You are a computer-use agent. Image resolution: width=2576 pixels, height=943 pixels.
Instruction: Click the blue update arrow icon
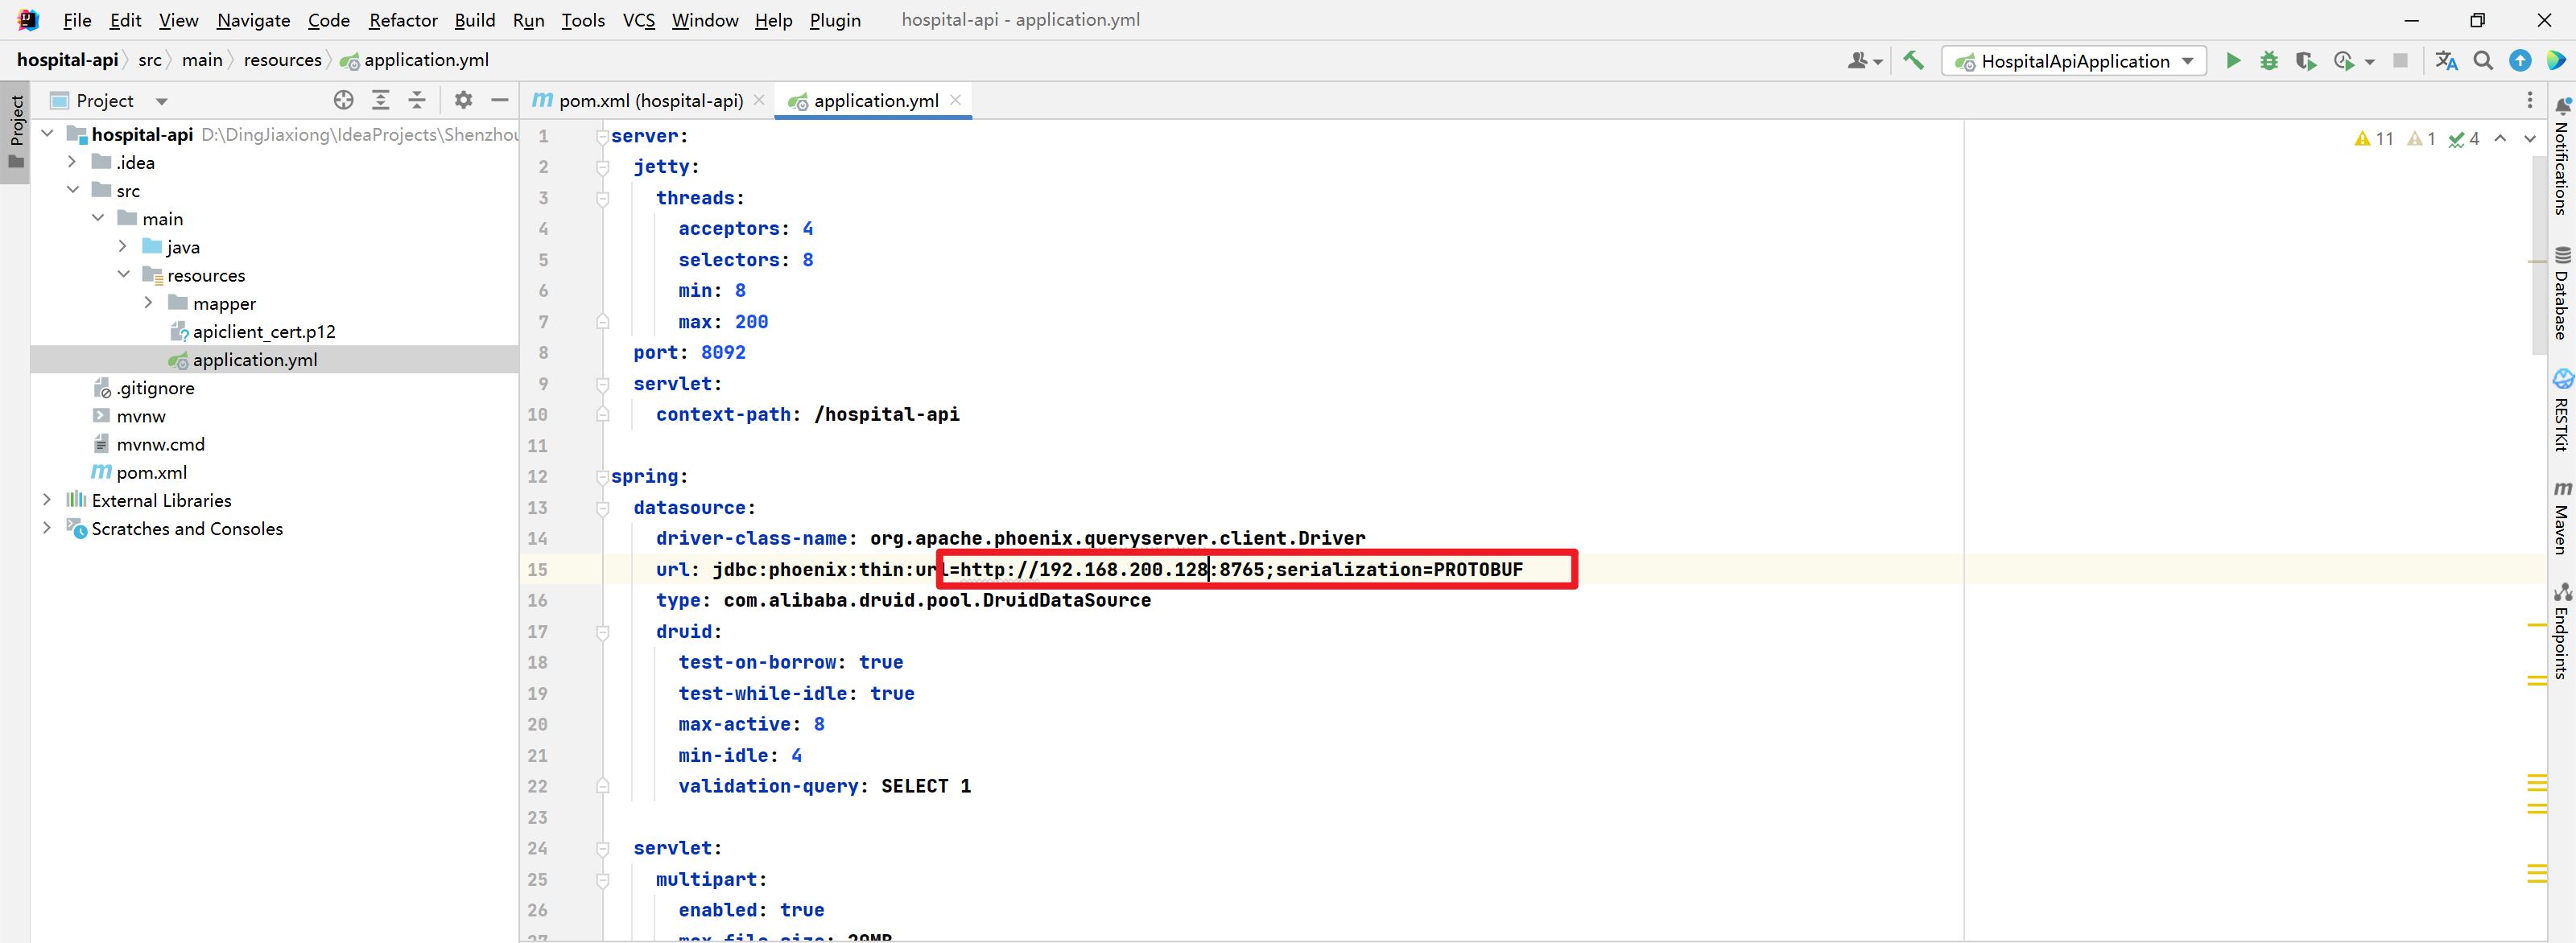point(2520,61)
